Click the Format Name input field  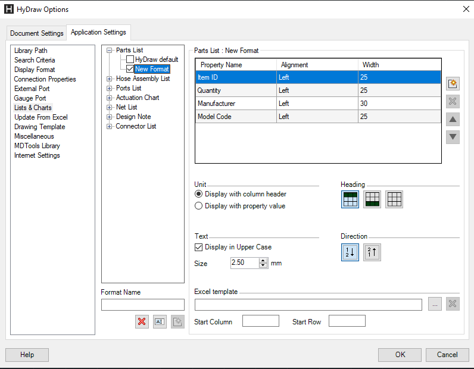[x=143, y=305]
